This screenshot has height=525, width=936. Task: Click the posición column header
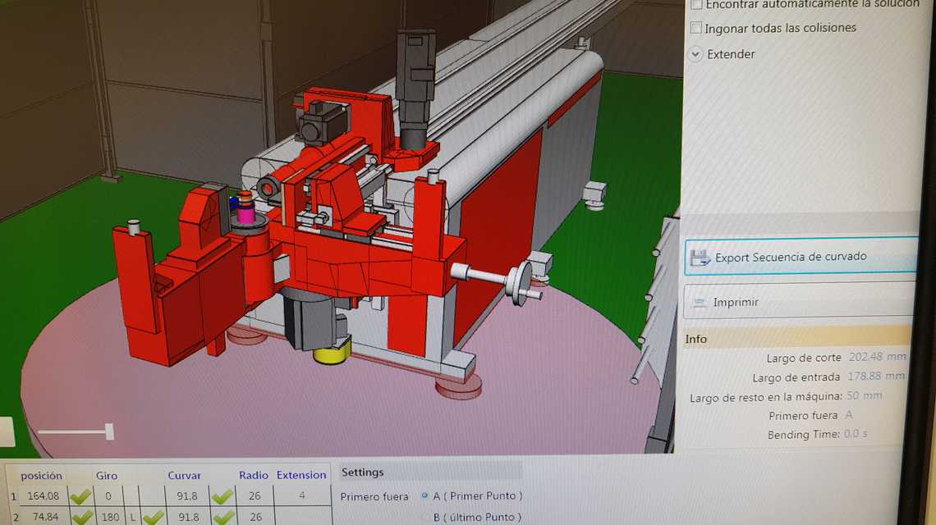tap(41, 476)
